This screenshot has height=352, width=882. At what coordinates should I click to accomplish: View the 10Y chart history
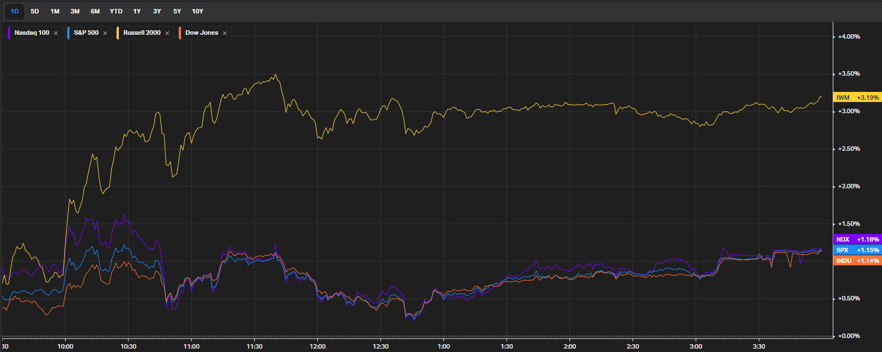coord(198,11)
